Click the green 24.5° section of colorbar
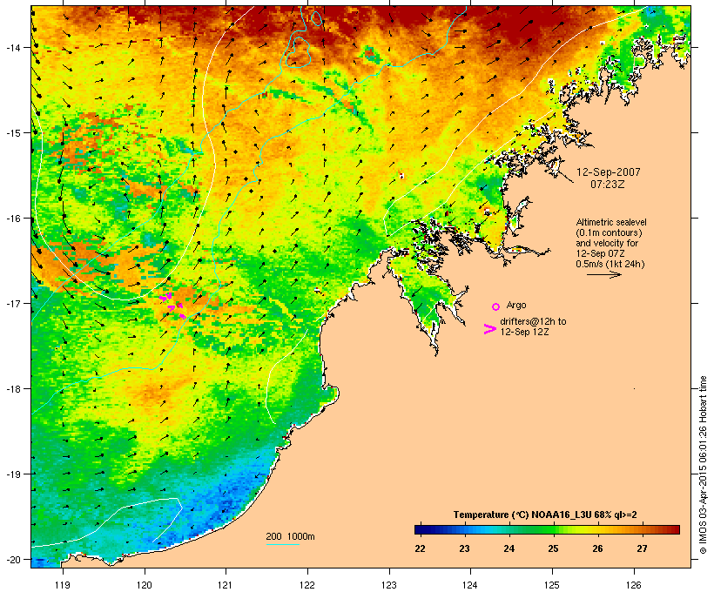This screenshot has height=592, width=714. (x=531, y=529)
